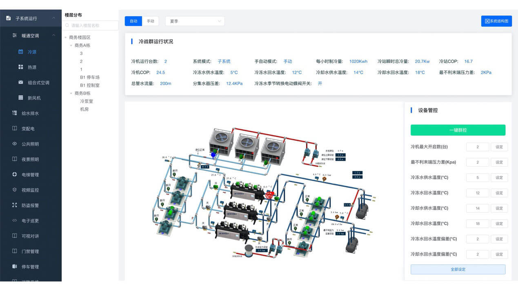Click the 组合式空调 envelope icon
Image resolution: width=518 pixels, height=291 pixels.
[x=21, y=82]
